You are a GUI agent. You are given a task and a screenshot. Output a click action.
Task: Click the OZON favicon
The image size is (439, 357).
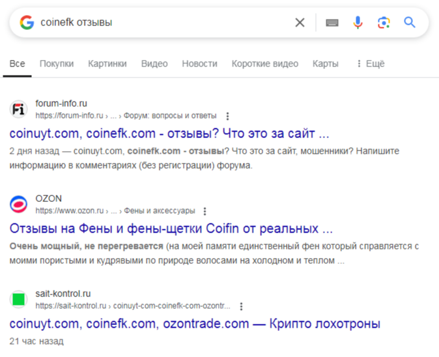(x=18, y=204)
